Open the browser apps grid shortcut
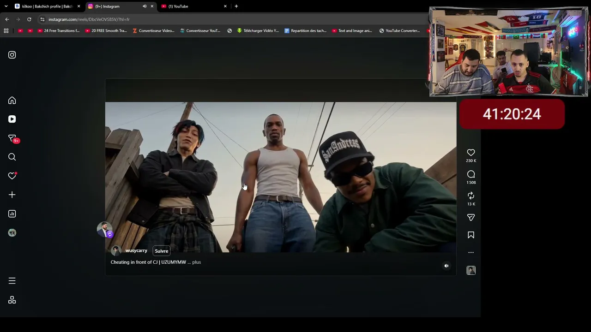 (x=6, y=31)
